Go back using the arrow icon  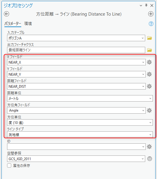click(x=6, y=14)
